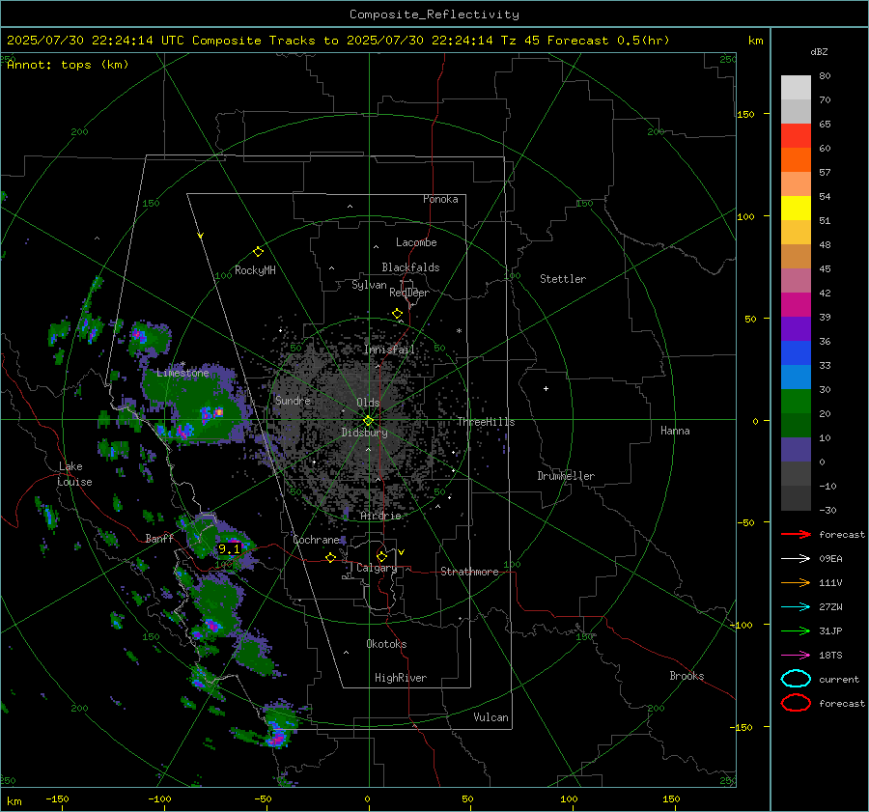
Task: Pick the light blue 30-33 dBZ swatch
Action: point(796,378)
